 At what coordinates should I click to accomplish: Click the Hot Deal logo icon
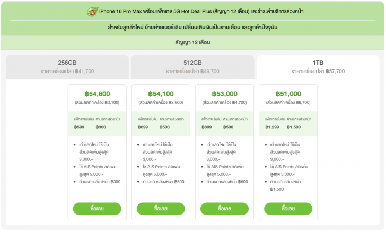[91, 11]
